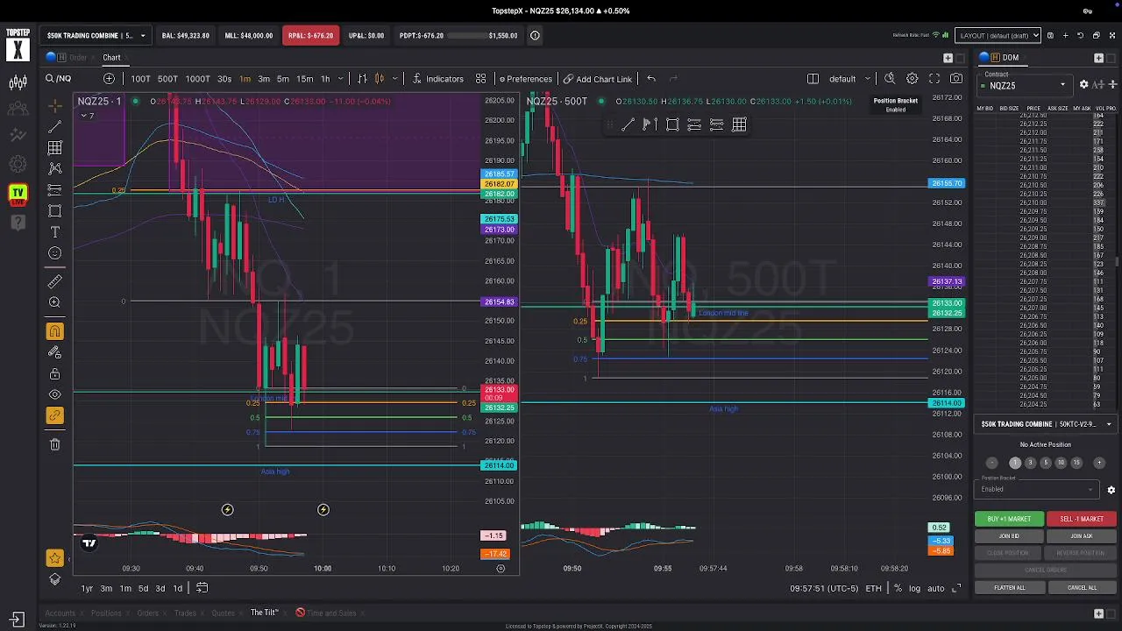Select the 5m timeframe

[x=283, y=79]
